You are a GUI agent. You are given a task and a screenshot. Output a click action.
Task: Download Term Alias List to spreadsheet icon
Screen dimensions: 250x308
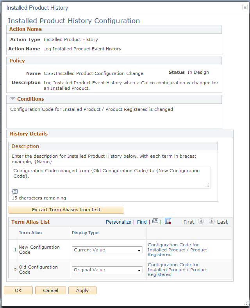pos(168,221)
